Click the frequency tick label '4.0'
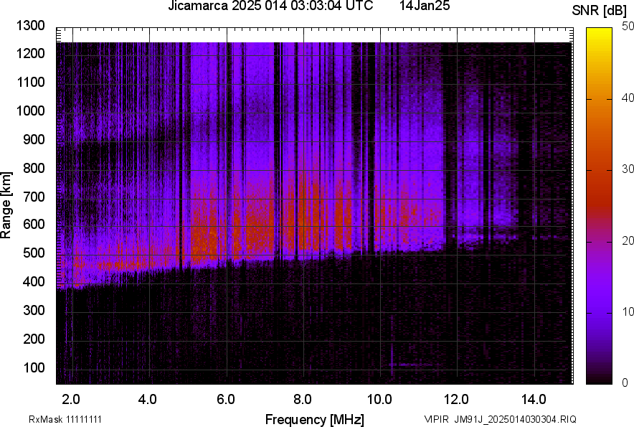The width and height of the screenshot is (634, 427). coord(148,400)
